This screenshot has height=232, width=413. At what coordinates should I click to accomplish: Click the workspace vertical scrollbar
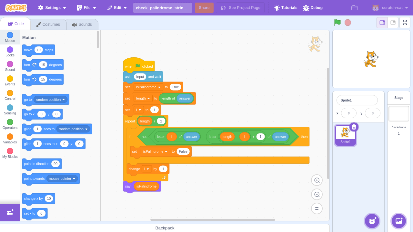pos(328,123)
